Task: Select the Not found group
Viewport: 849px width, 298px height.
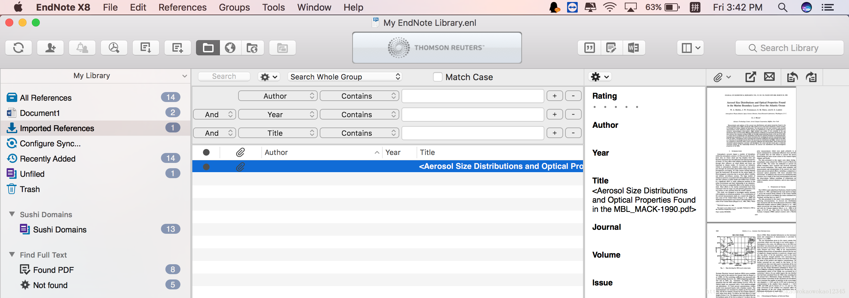Action: pyautogui.click(x=96, y=285)
